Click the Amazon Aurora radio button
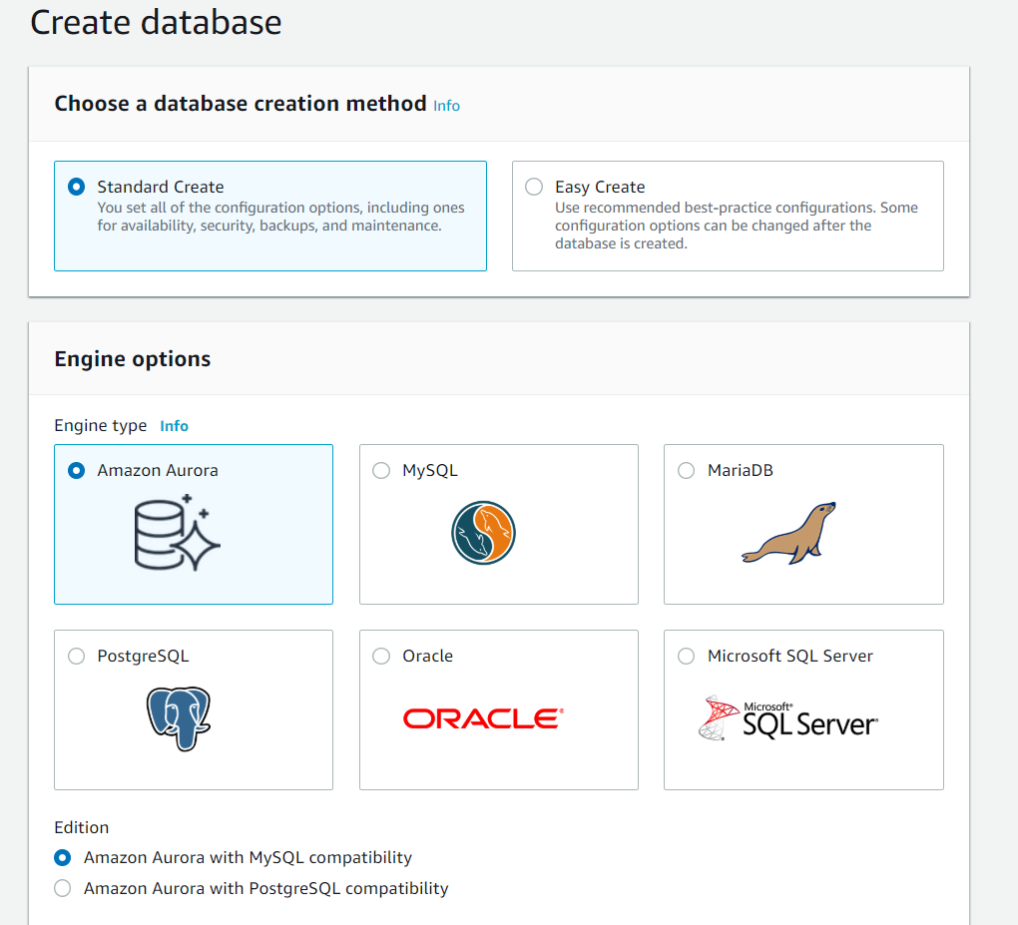 click(x=77, y=470)
